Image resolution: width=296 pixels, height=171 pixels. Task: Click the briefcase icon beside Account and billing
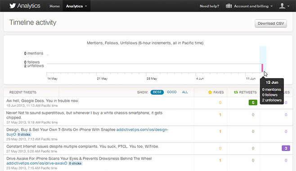(x=229, y=6)
